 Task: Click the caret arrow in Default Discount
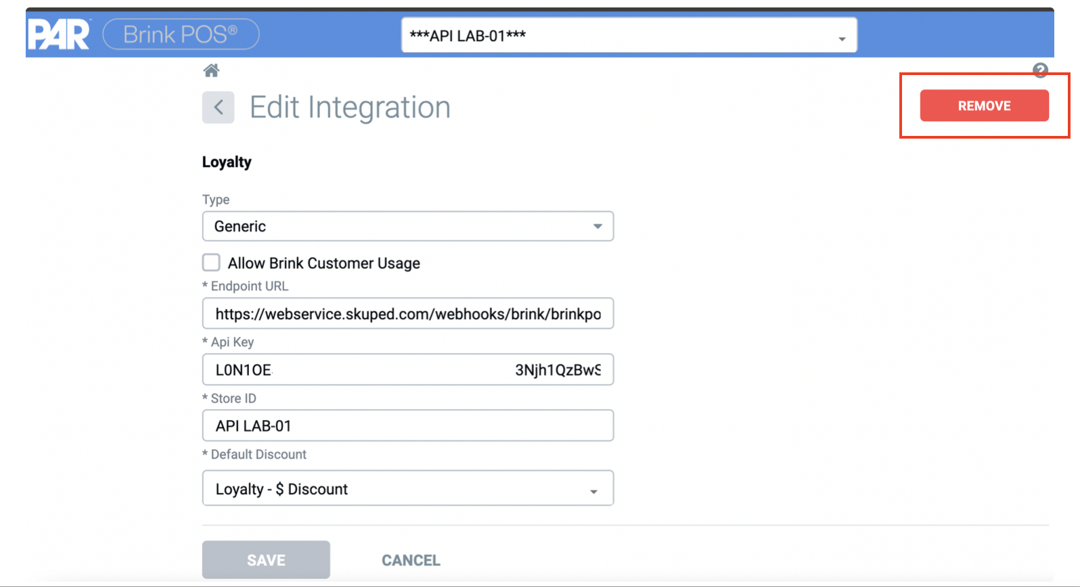point(593,491)
